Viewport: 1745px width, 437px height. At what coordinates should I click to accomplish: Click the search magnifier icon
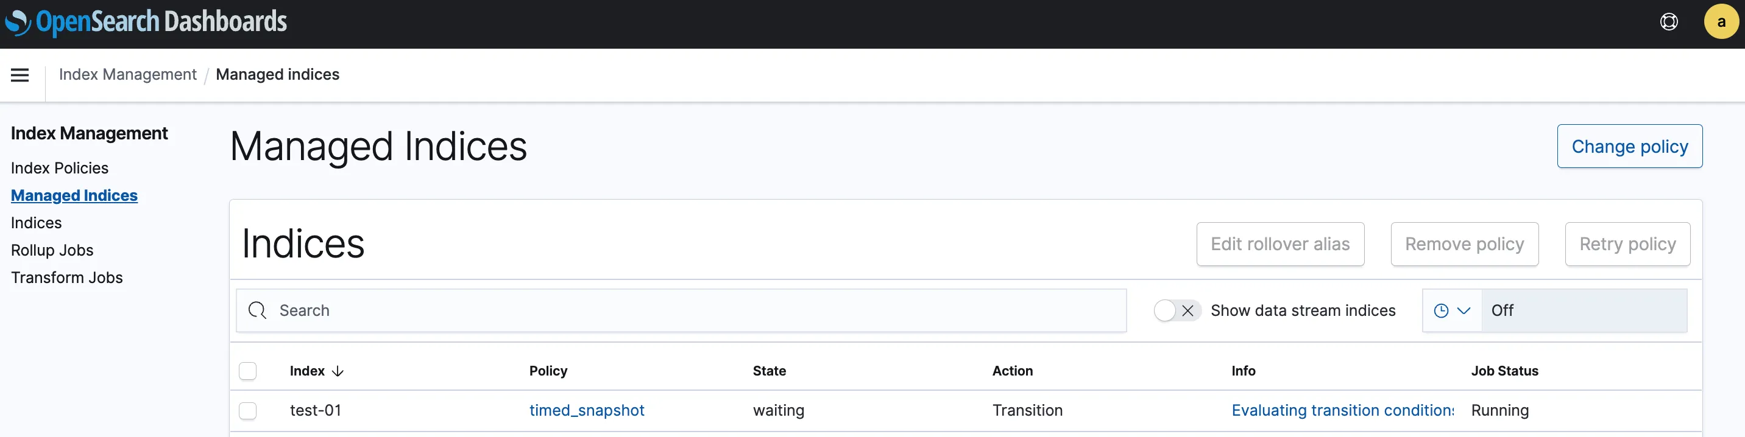(257, 310)
